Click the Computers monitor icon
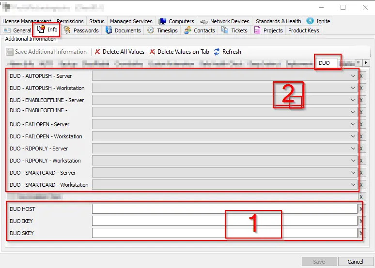This screenshot has width=375, height=268. point(162,21)
